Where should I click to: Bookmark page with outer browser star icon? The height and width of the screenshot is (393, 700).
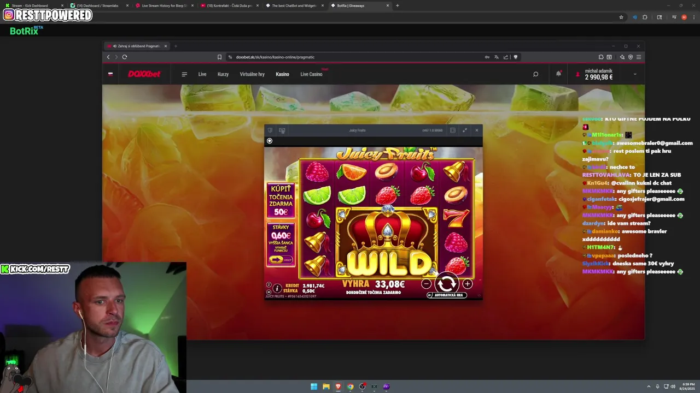click(x=621, y=17)
